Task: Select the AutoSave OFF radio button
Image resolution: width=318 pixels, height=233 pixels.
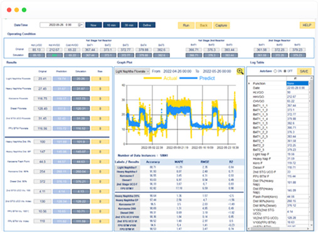Action: coord(285,71)
